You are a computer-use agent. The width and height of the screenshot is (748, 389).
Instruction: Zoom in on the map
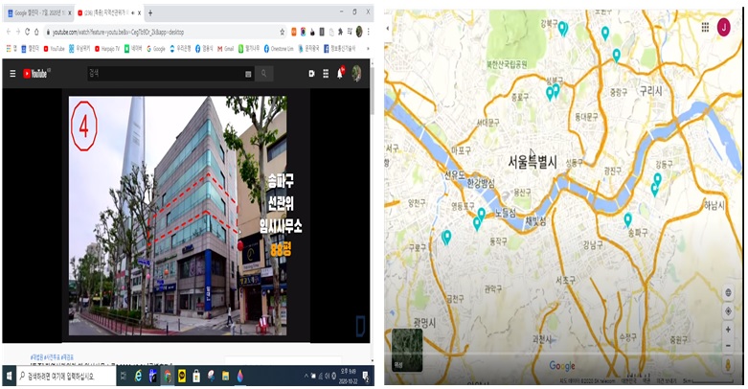[x=728, y=330]
